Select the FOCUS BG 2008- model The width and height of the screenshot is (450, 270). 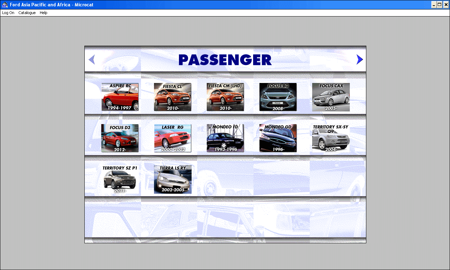[278, 97]
